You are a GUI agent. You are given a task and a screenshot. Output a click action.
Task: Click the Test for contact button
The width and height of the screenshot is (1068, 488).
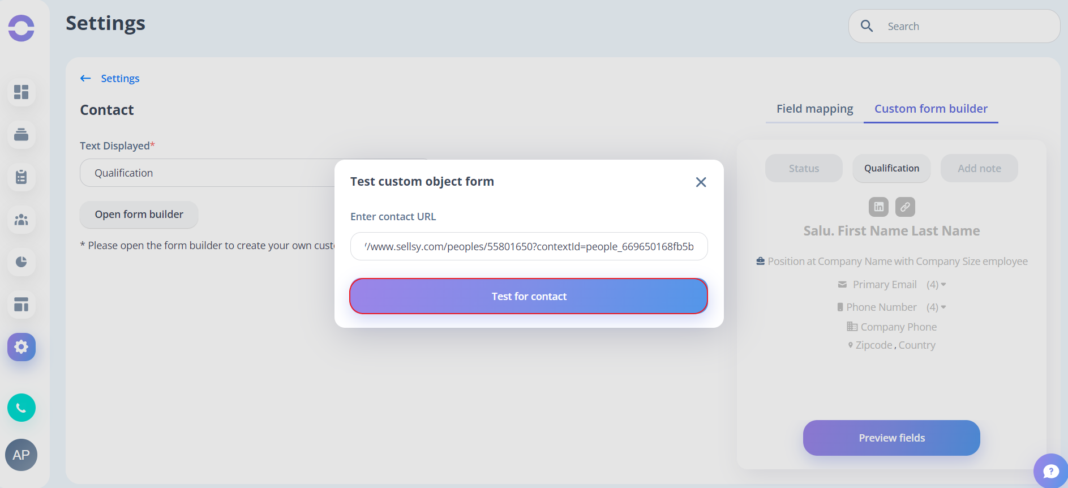pos(529,296)
